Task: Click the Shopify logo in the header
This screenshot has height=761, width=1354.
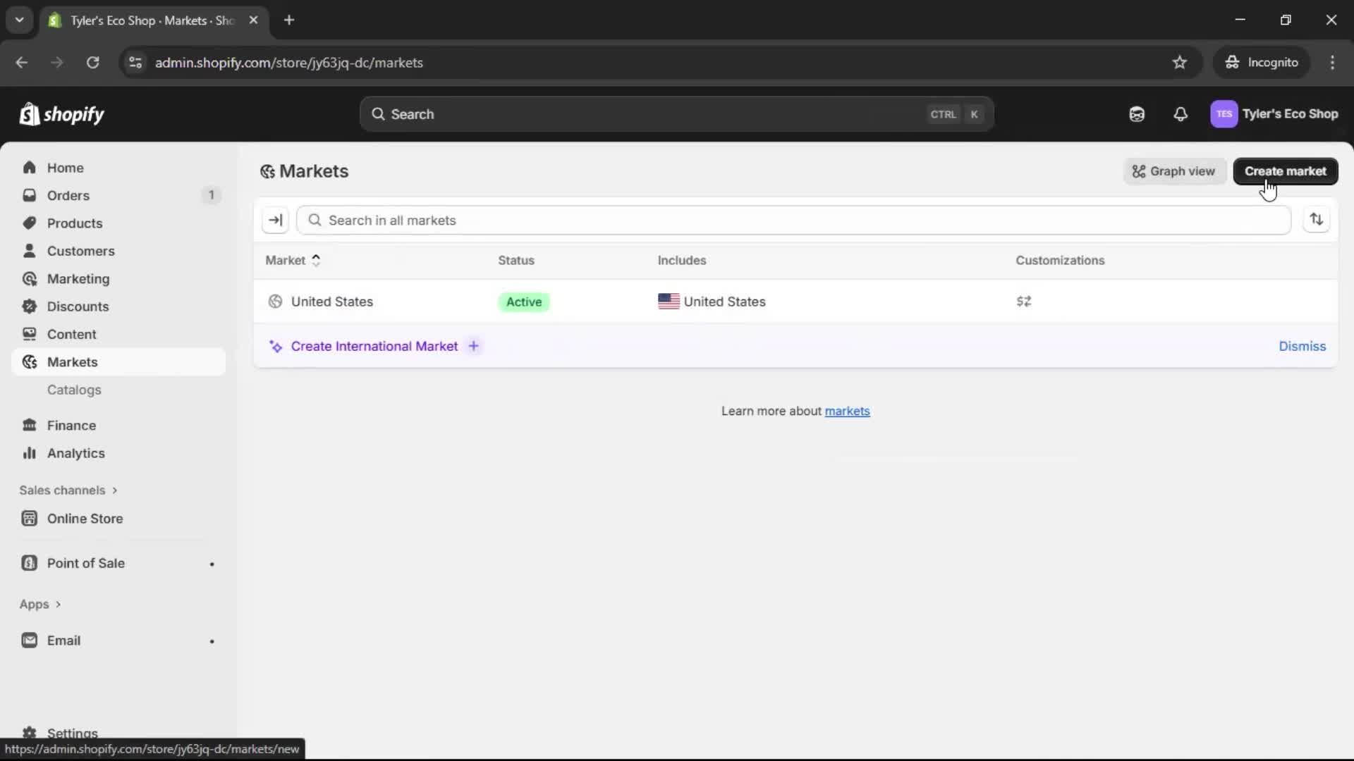Action: (62, 114)
